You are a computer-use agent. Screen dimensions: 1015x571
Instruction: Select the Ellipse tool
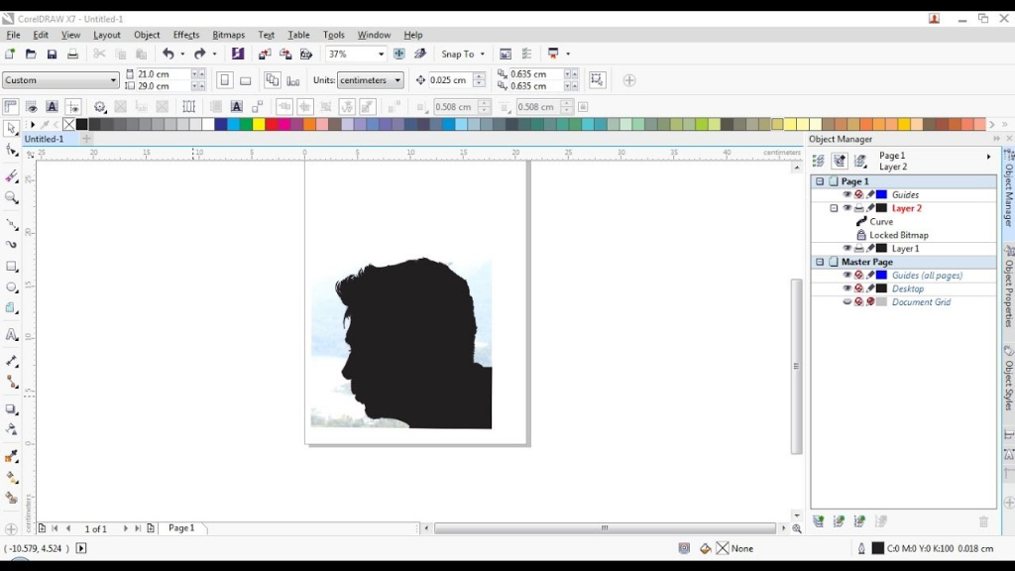pos(11,286)
